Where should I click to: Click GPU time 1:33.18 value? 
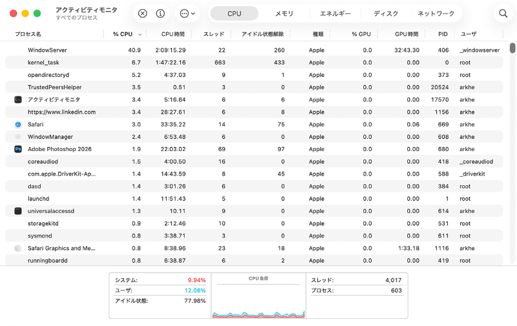(x=409, y=249)
